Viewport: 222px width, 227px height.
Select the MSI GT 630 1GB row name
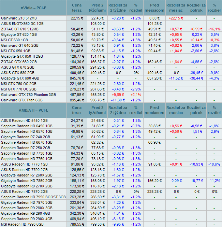[14, 40]
